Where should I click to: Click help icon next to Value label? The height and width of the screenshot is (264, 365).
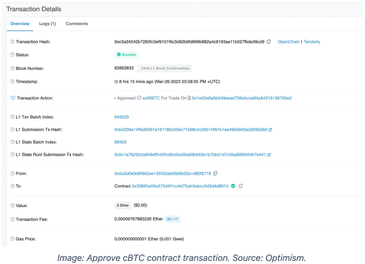point(12,206)
